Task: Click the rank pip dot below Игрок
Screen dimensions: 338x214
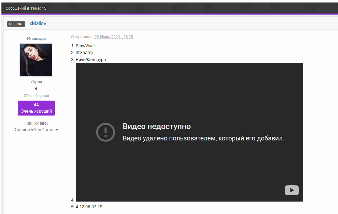Action: click(36, 89)
